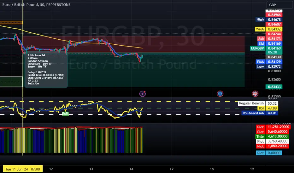Click the EURGBP last price label
The width and height of the screenshot is (294, 173).
266,50
